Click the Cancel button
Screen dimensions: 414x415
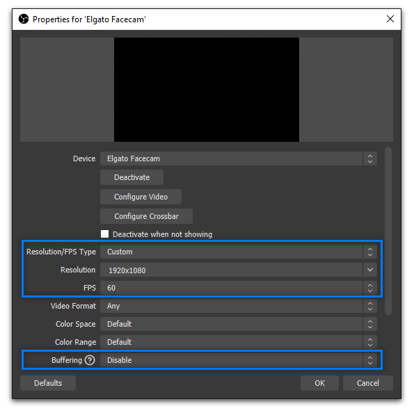pos(368,383)
